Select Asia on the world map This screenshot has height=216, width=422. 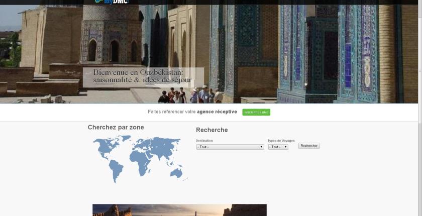(164, 148)
